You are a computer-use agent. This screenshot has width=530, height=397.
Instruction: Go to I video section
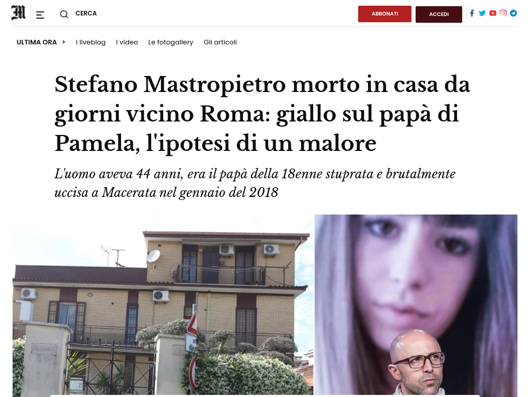[x=127, y=42]
